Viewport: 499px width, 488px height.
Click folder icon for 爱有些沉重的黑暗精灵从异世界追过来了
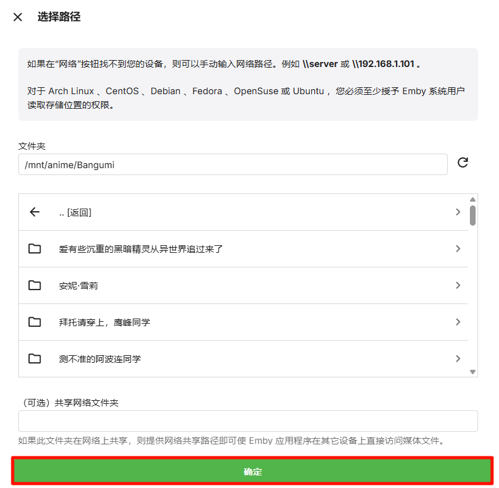tap(35, 249)
